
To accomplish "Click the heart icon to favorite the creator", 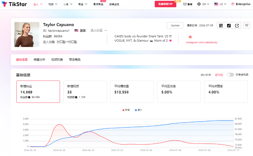I will click(246, 25).
